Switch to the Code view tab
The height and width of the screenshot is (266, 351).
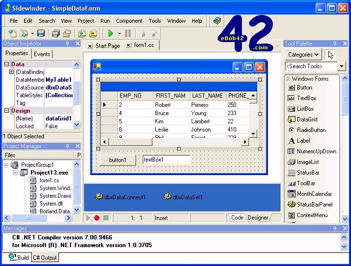(x=237, y=218)
